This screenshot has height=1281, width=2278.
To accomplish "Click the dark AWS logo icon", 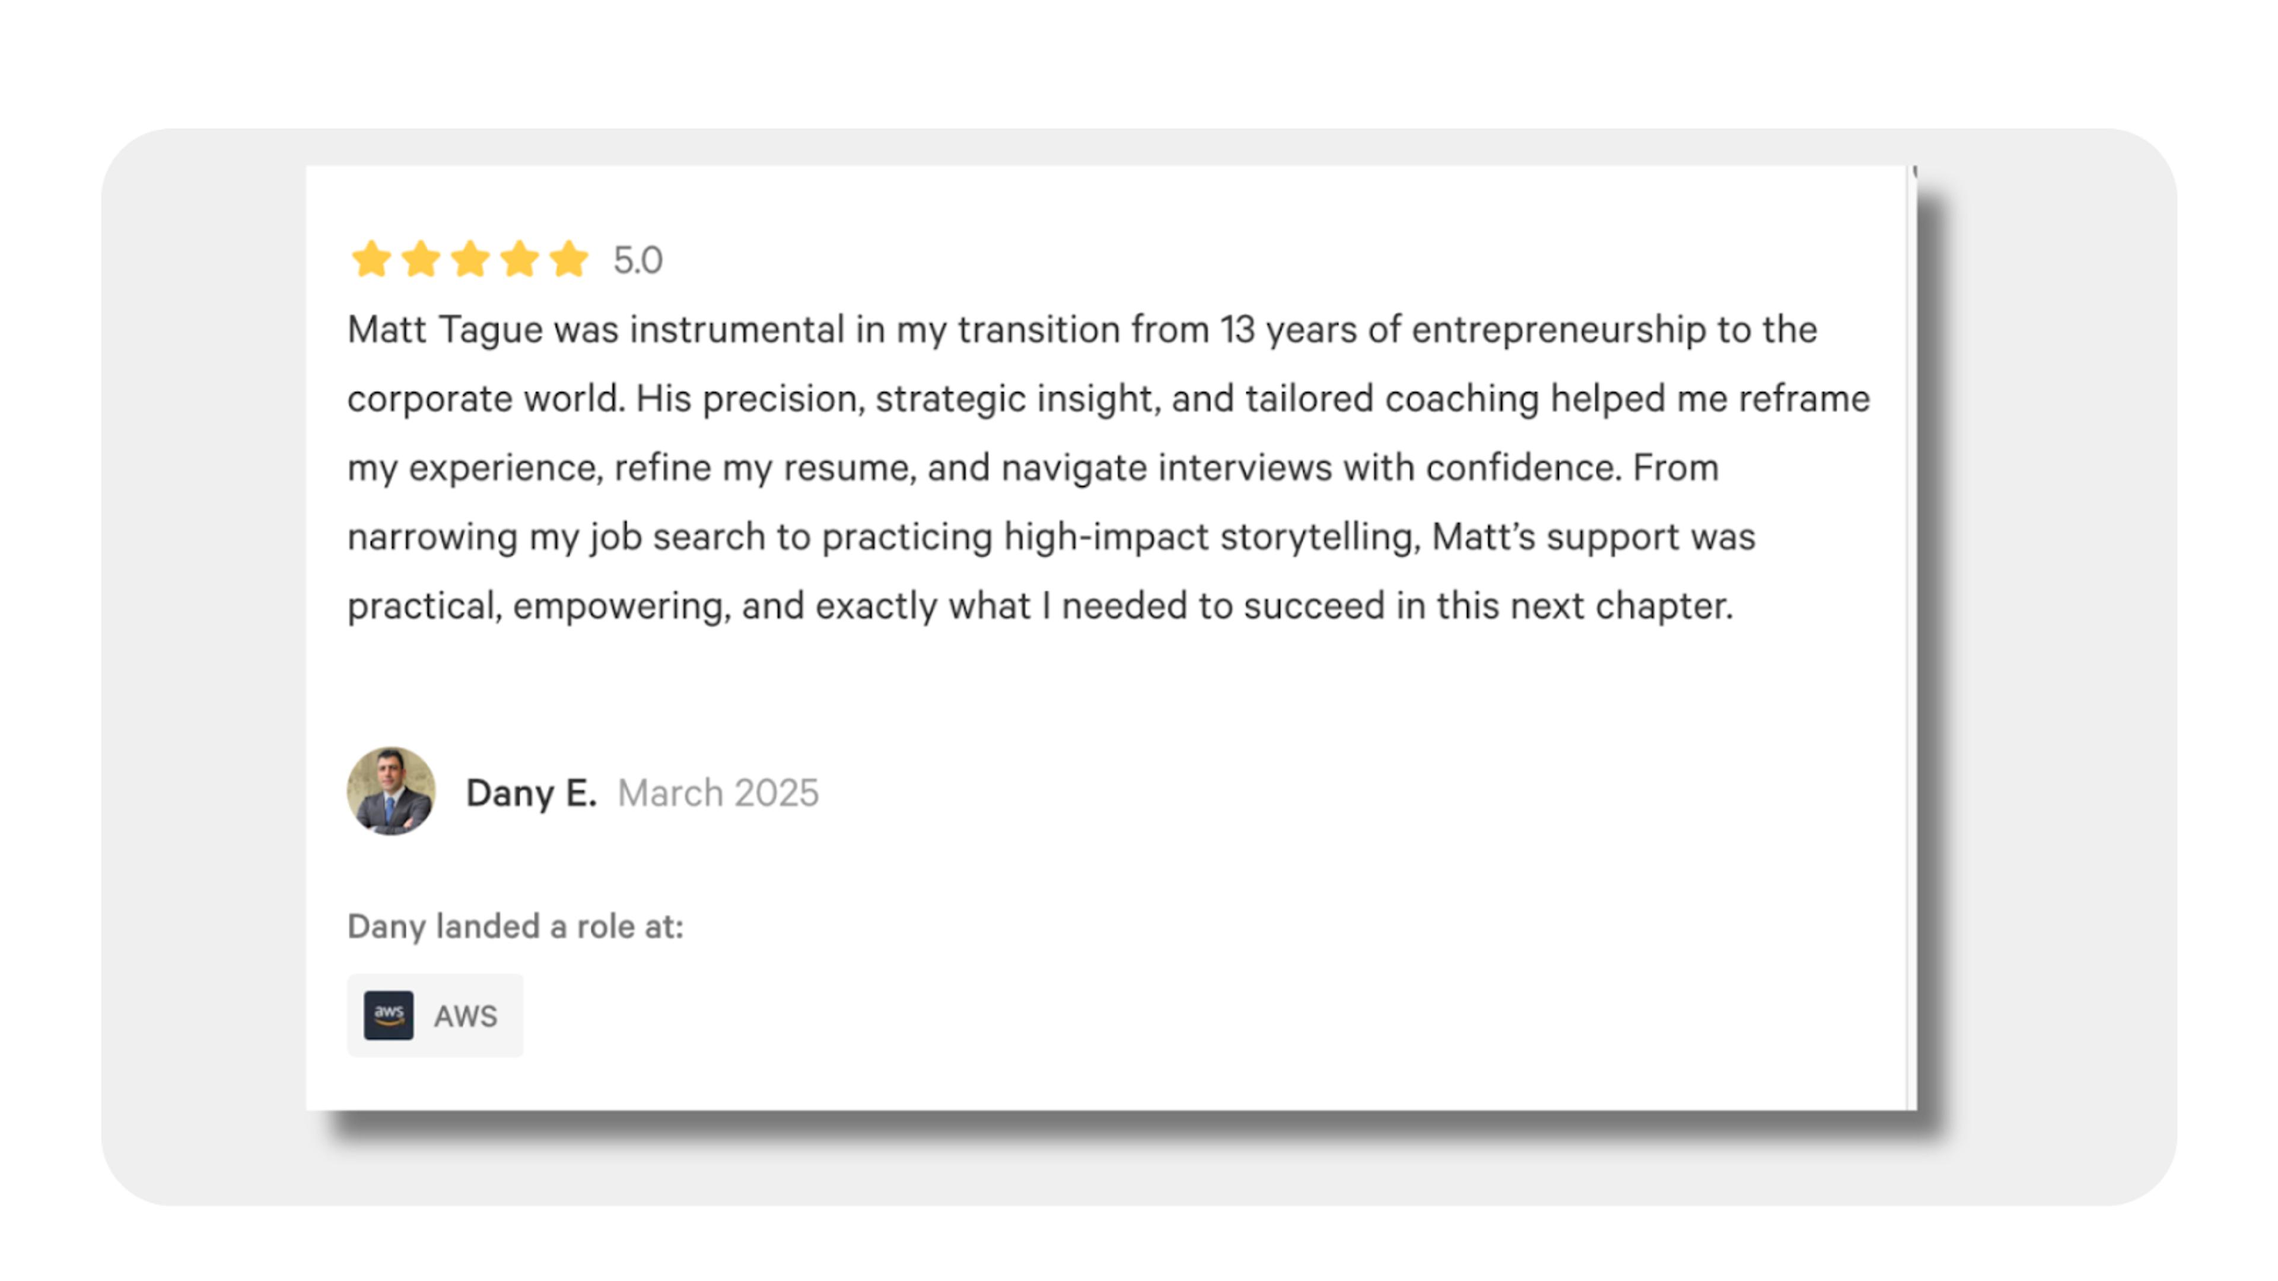I will (x=389, y=1015).
